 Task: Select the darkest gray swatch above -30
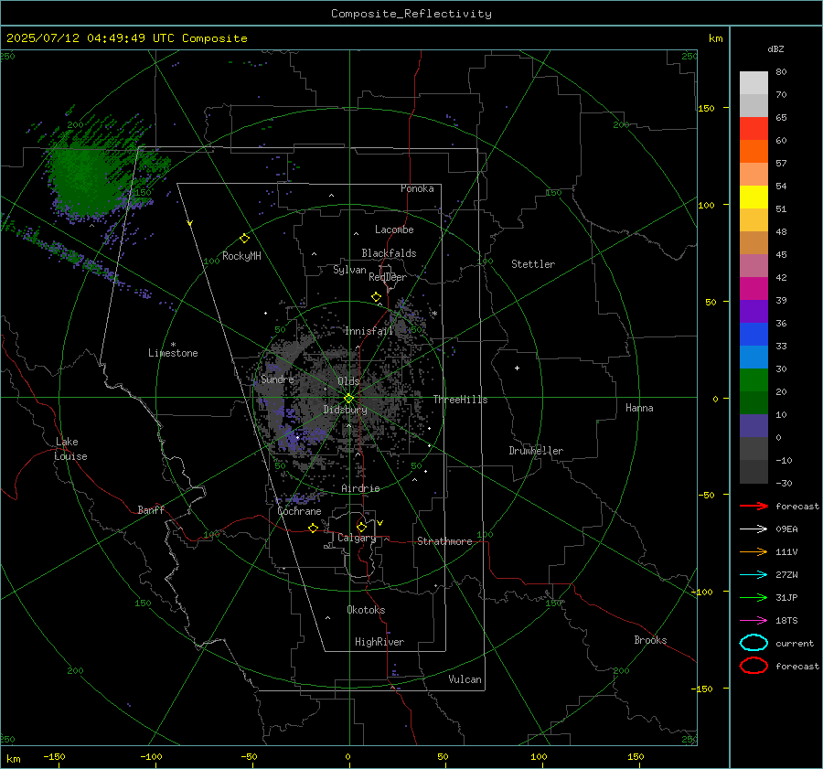[754, 471]
